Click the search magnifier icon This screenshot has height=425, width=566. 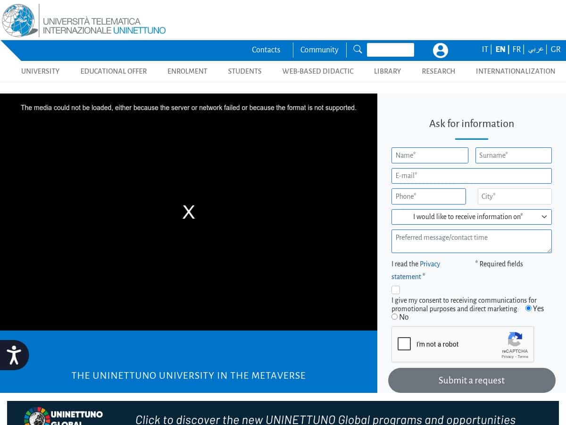click(x=358, y=50)
